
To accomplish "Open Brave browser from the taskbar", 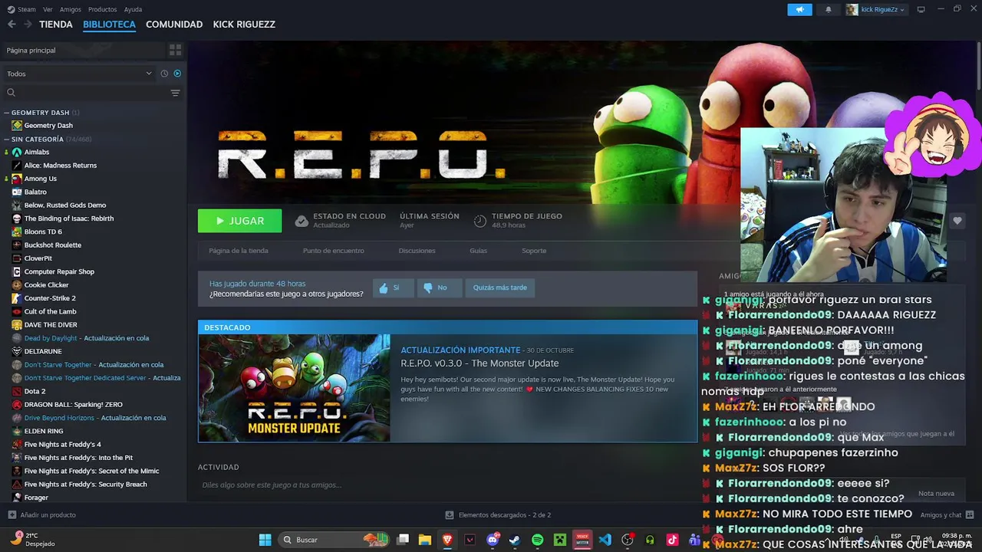I will pyautogui.click(x=447, y=540).
